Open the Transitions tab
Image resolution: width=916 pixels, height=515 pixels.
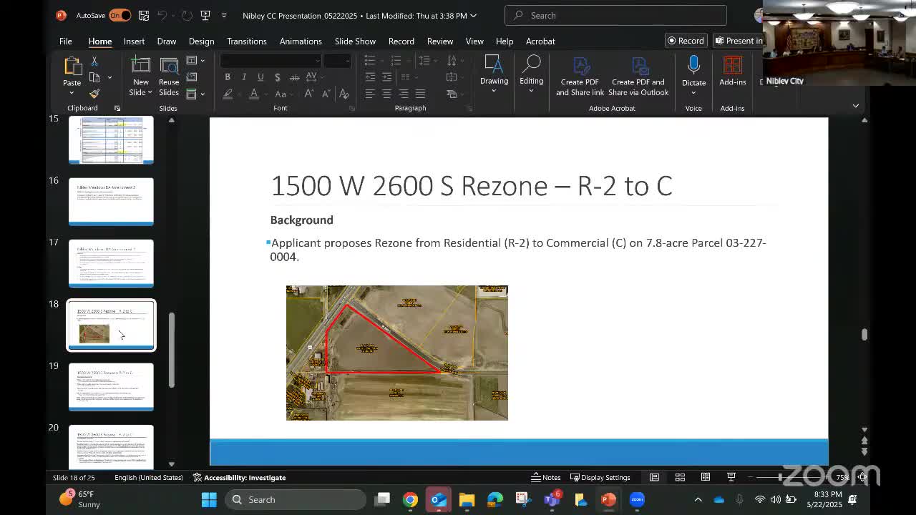[x=247, y=41]
